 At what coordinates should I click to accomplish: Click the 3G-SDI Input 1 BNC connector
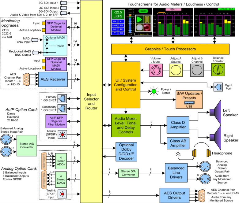(63, 3)
